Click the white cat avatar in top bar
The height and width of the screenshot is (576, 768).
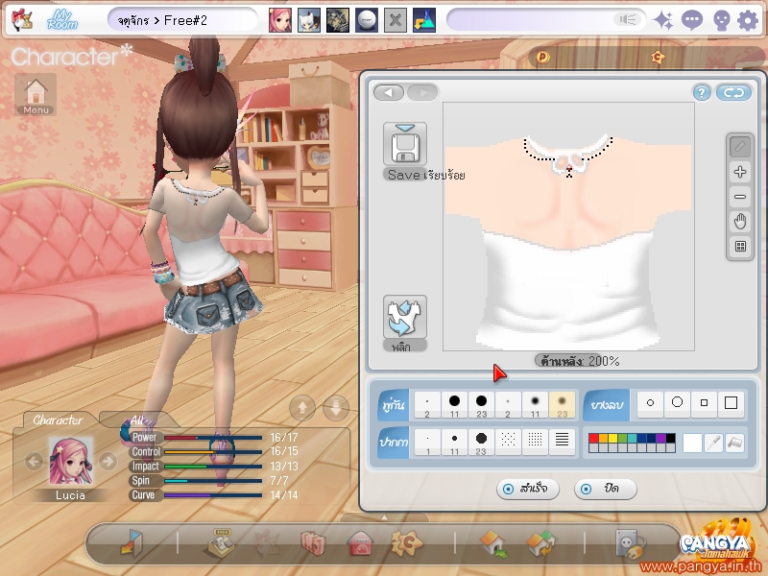click(x=308, y=20)
